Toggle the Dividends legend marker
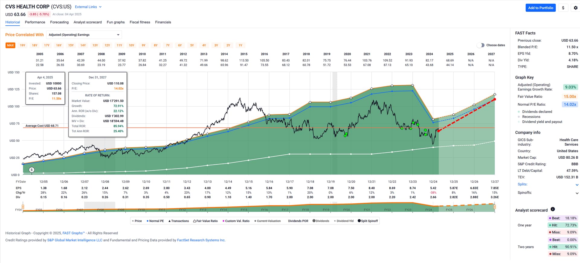The width and height of the screenshot is (580, 263). pos(321,221)
